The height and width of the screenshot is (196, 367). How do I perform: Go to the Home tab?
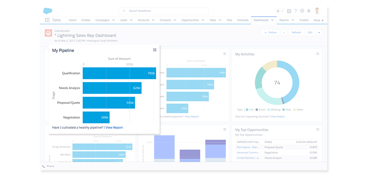[x=72, y=20]
